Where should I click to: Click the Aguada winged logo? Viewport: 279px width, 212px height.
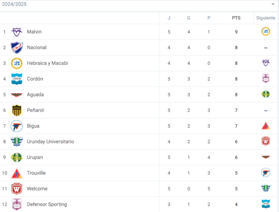pos(17,95)
